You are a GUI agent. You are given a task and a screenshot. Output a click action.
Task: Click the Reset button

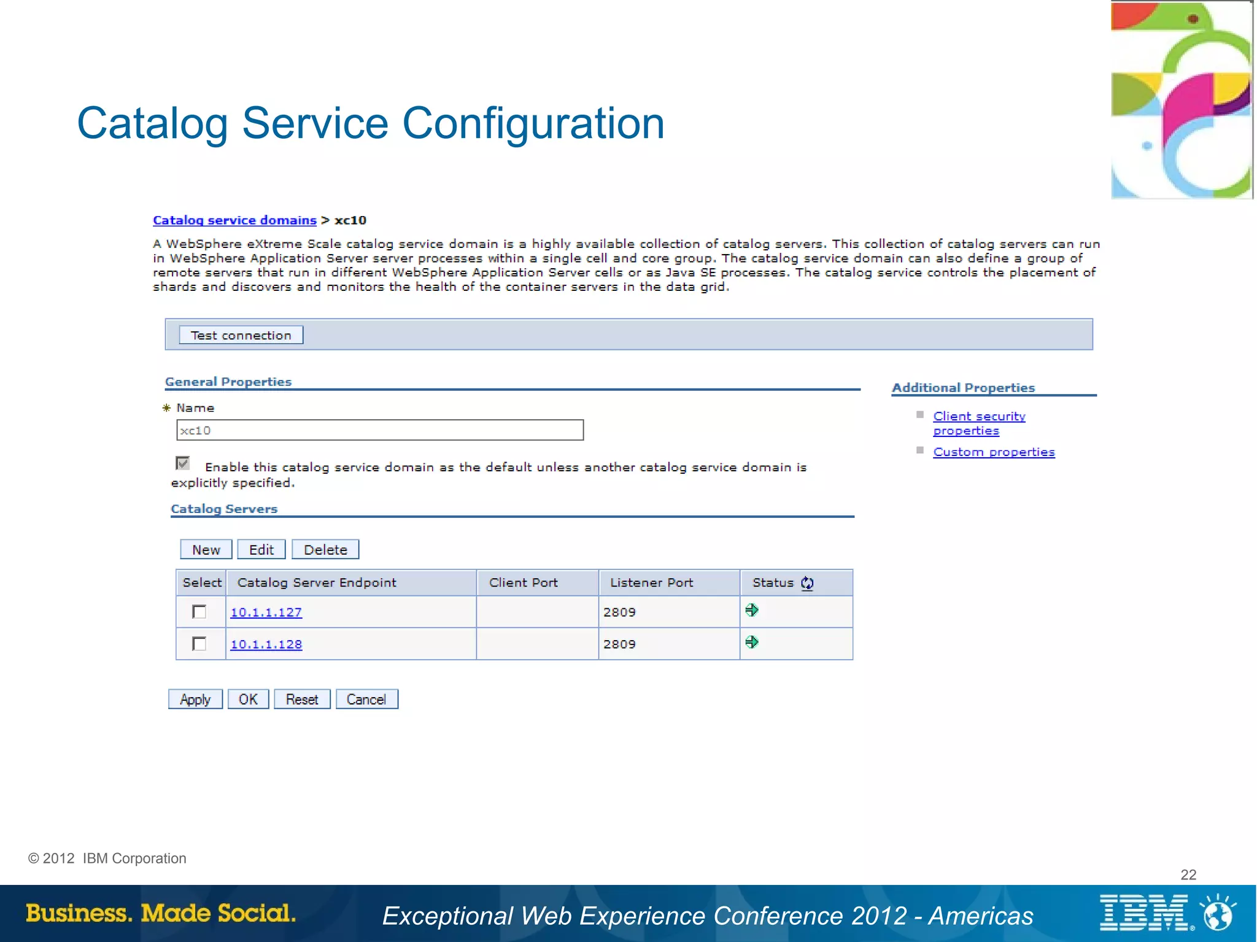pyautogui.click(x=302, y=700)
